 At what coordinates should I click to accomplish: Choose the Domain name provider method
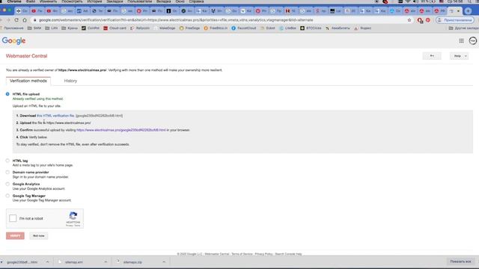point(7,173)
